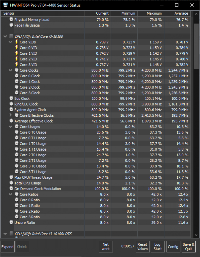Viewport: 200px width, 257px height.
Task: Click the icon beside Core Effective Clocks
Action: 17,115
